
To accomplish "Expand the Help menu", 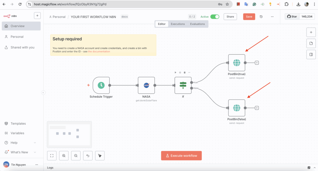I will (x=35, y=143).
